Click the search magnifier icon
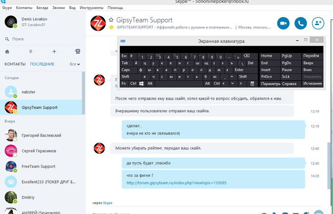 click(x=7, y=39)
